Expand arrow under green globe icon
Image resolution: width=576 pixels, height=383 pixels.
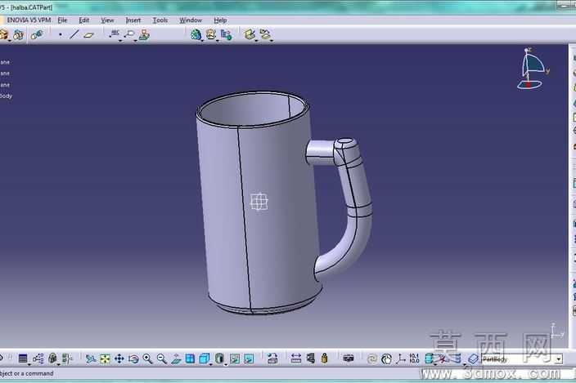click(201, 40)
